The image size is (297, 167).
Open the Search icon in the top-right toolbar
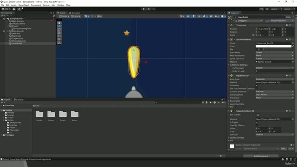click(267, 9)
